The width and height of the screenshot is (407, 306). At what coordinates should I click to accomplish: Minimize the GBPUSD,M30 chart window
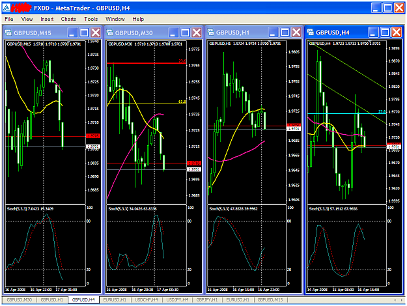(x=173, y=33)
